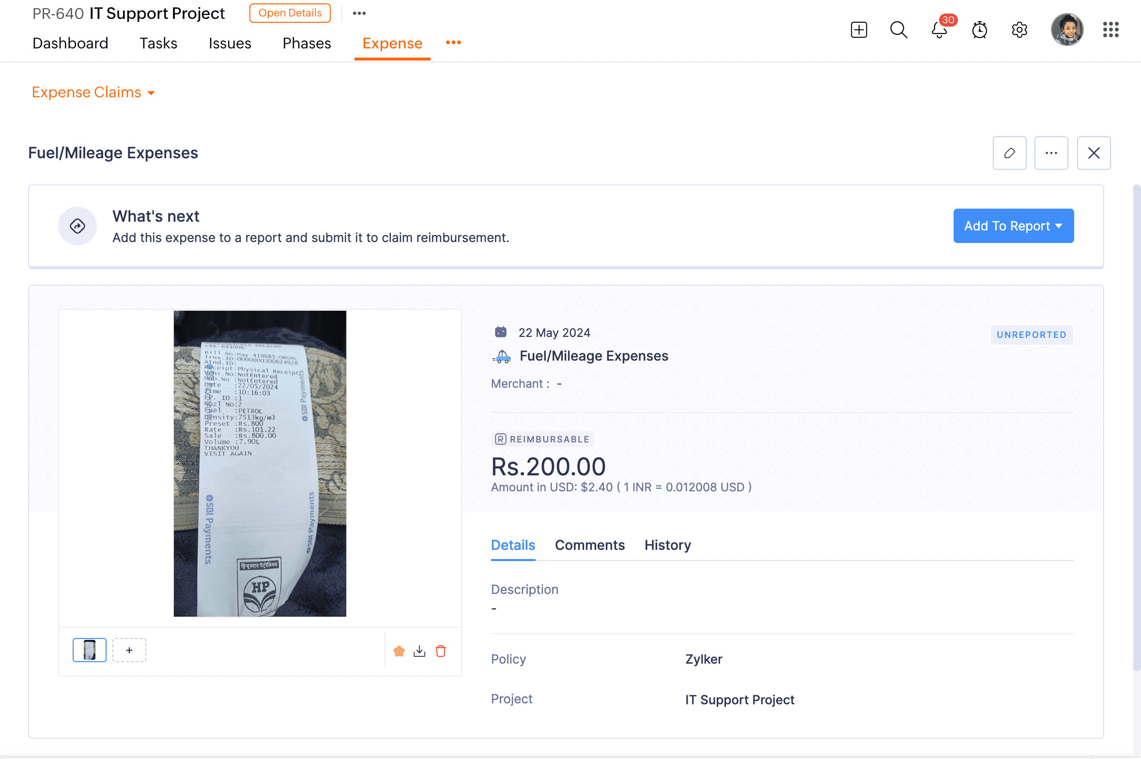Image resolution: width=1141 pixels, height=759 pixels.
Task: Add another receipt with plus box
Action: (x=129, y=650)
